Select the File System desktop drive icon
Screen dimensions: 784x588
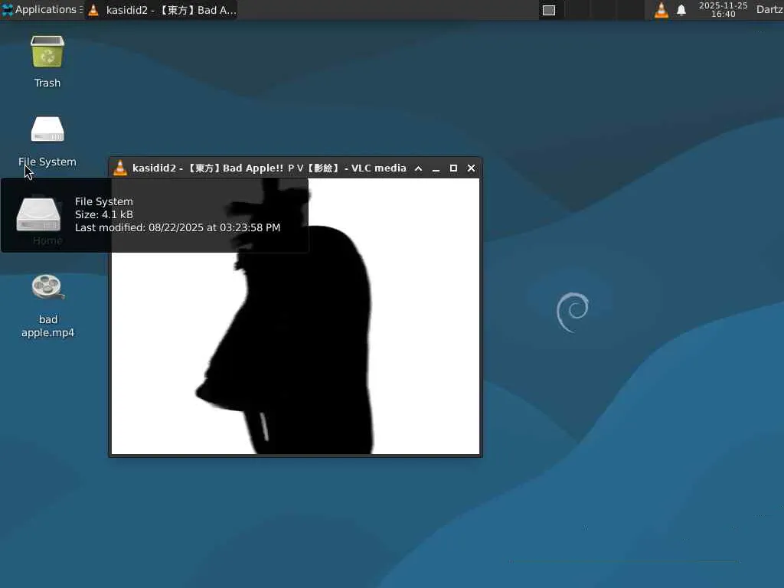tap(47, 129)
